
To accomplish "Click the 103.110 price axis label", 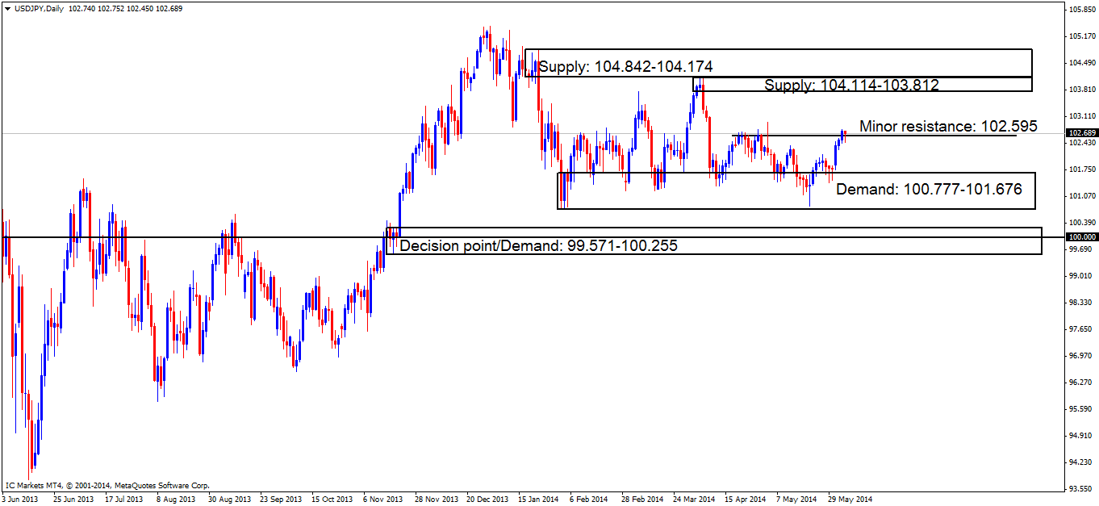I will 1080,116.
